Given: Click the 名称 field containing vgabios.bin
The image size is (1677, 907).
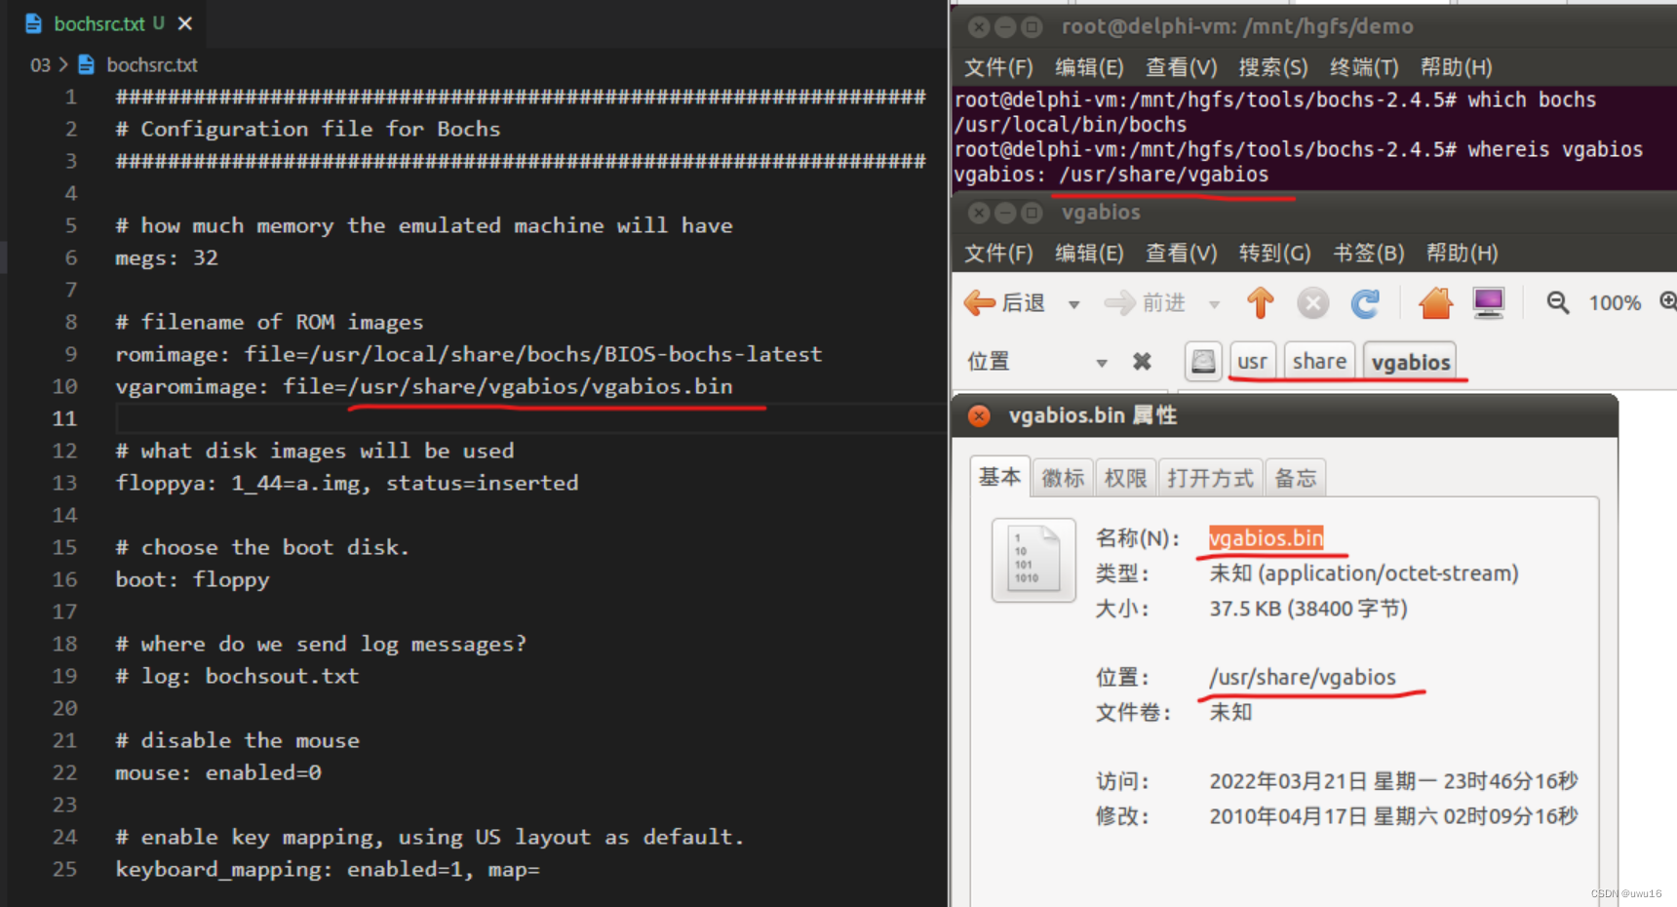Looking at the screenshot, I should coord(1266,538).
